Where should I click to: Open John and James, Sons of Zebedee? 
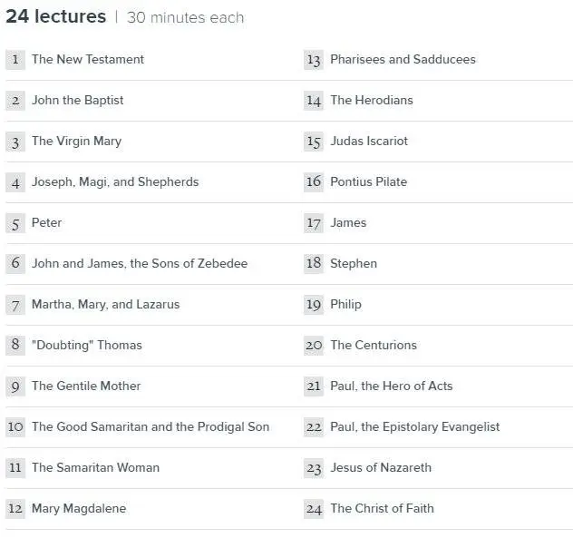click(139, 264)
